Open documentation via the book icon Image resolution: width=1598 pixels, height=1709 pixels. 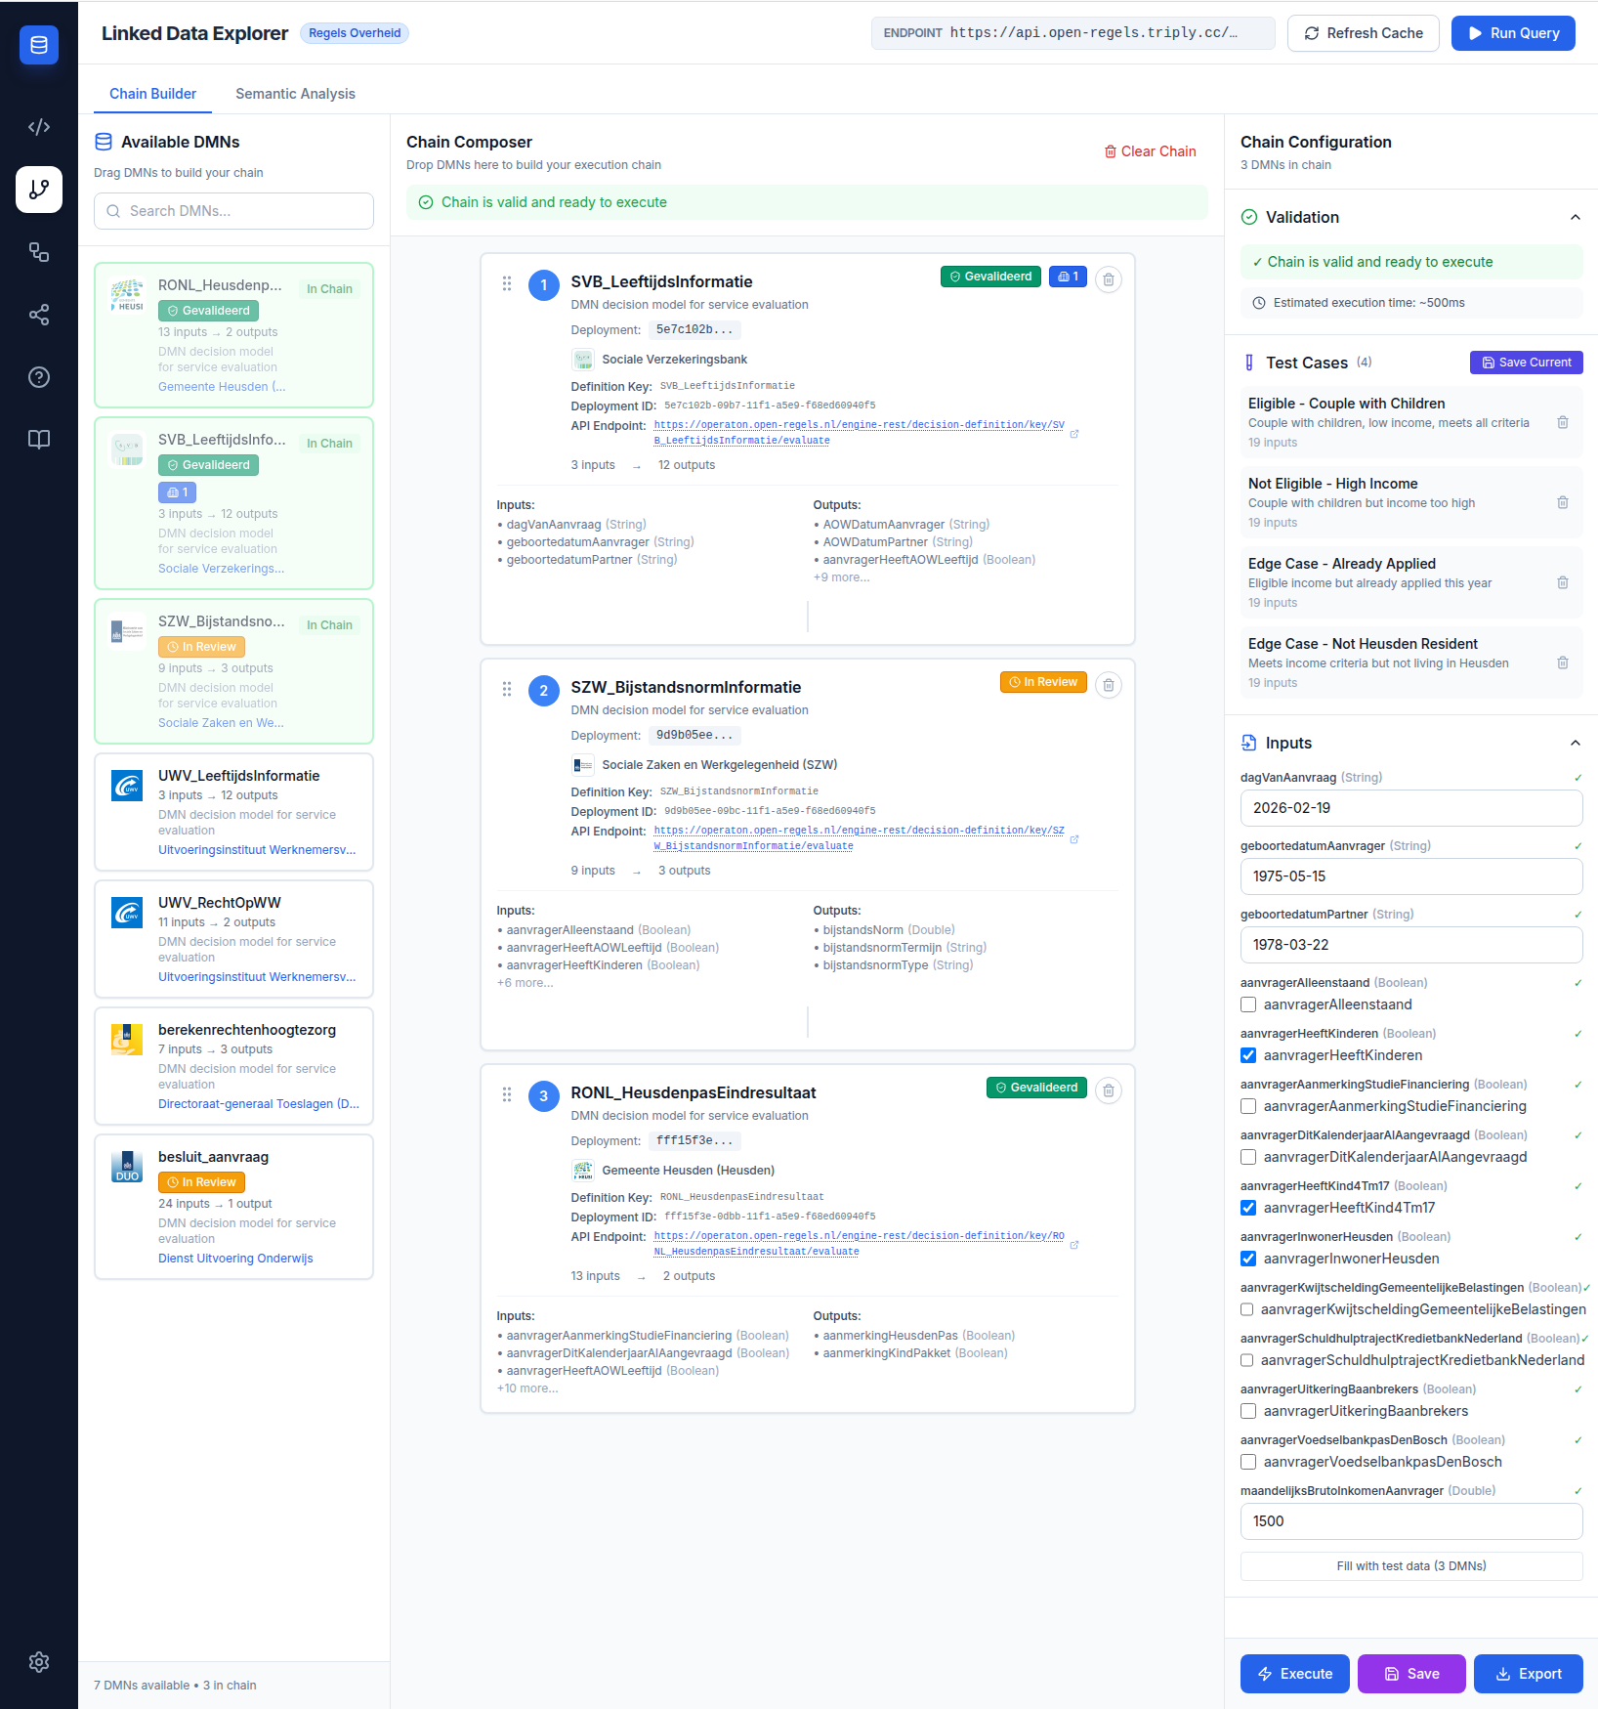pyautogui.click(x=39, y=439)
